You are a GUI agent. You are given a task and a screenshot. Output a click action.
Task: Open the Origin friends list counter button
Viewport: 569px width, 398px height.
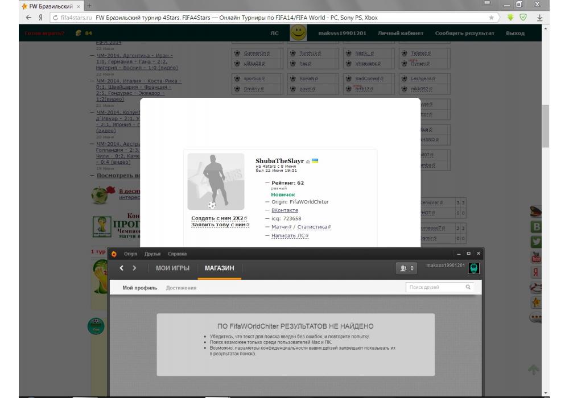coord(406,268)
